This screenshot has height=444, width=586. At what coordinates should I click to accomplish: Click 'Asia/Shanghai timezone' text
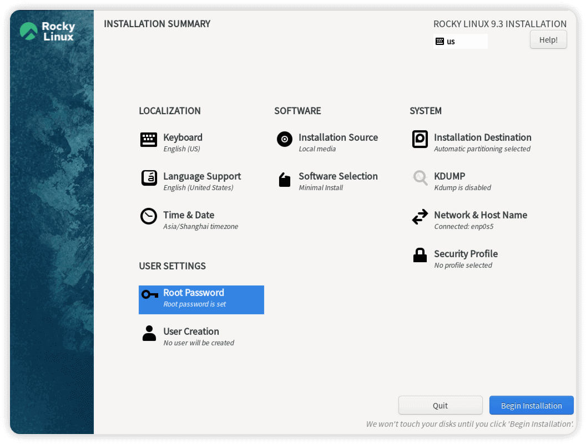[201, 226]
